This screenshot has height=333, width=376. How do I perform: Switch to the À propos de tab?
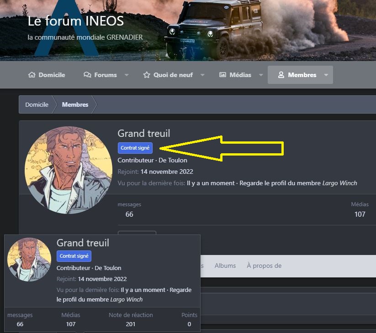tap(264, 266)
